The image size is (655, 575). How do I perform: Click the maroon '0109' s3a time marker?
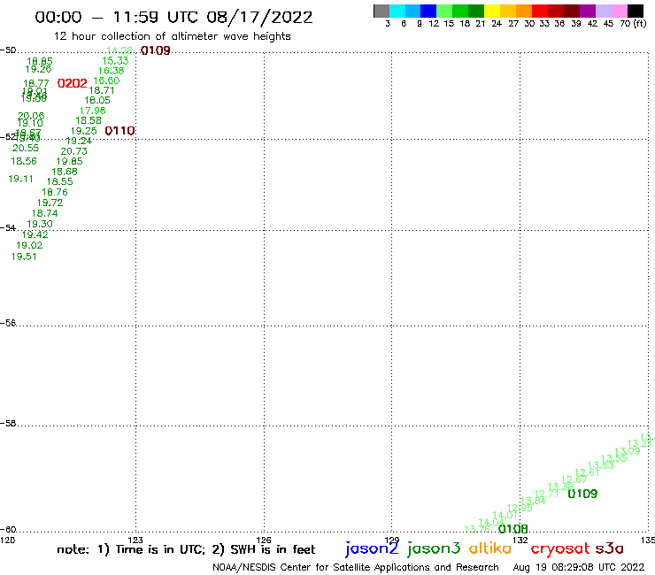(156, 50)
